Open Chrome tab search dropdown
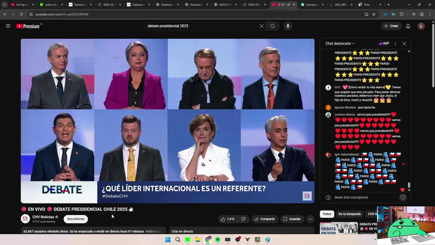 click(4, 5)
